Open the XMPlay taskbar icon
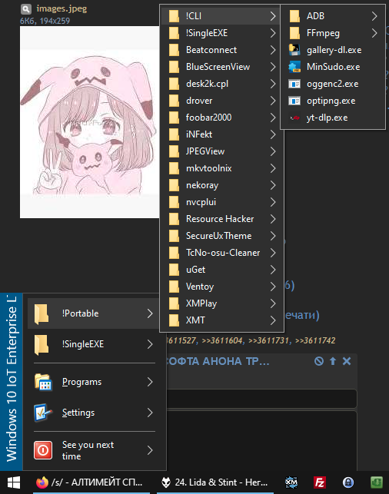Image resolution: width=389 pixels, height=494 pixels. click(291, 482)
